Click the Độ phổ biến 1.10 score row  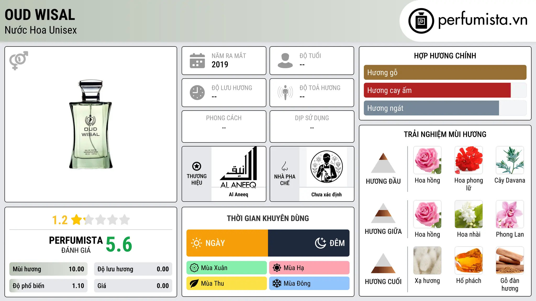[48, 286]
